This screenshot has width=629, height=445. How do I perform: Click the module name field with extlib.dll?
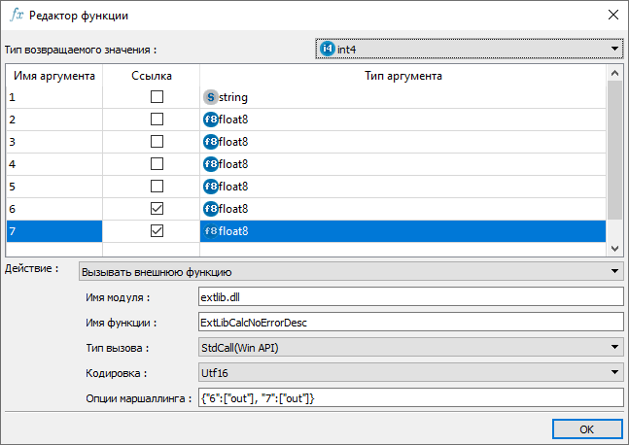[408, 296]
